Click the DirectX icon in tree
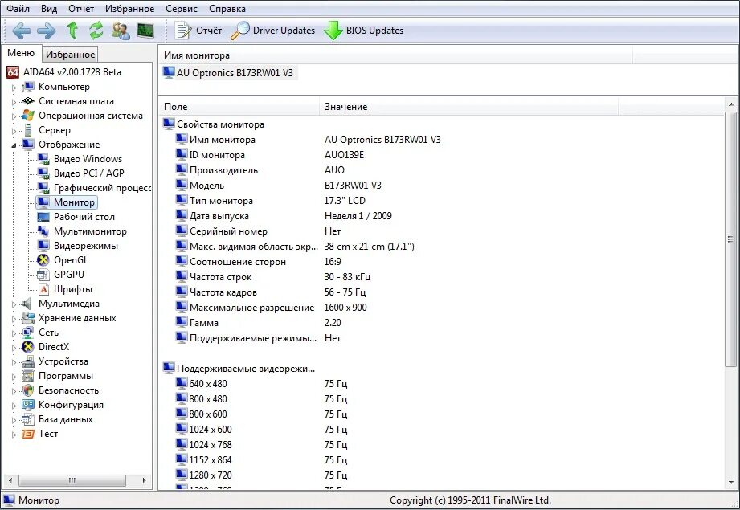 (x=28, y=347)
